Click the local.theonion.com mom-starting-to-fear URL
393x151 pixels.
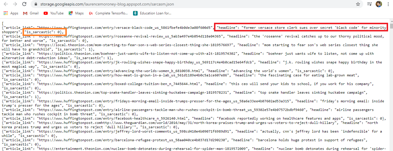[x=135, y=45]
